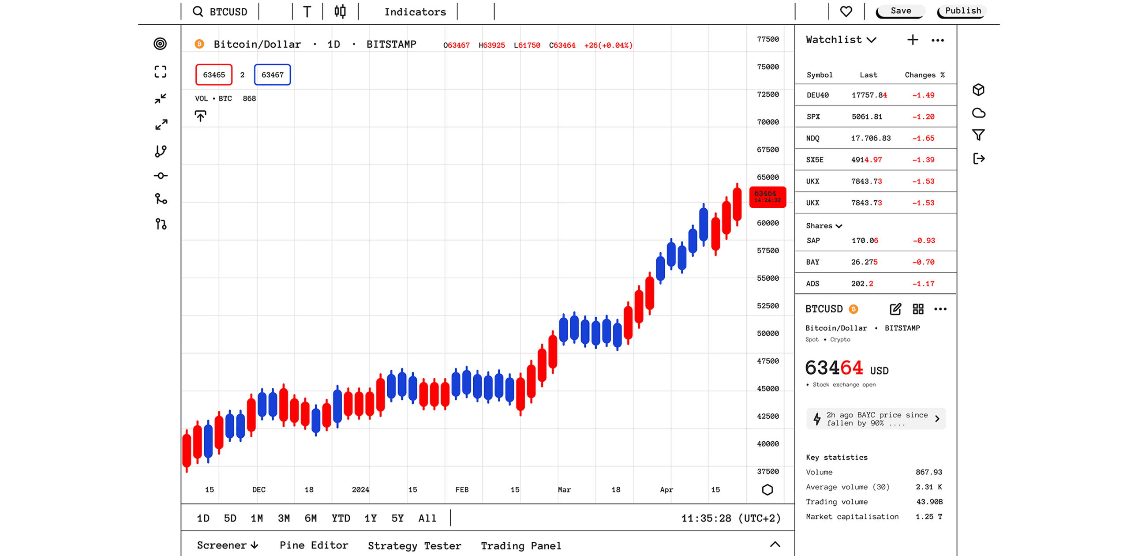Click the blue buy price 63467 box
The image size is (1138, 556).
click(x=272, y=75)
